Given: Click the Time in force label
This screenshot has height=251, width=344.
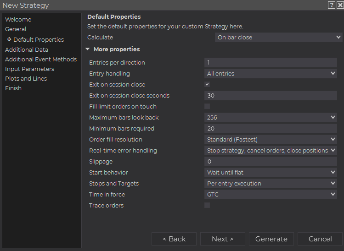Looking at the screenshot, I should tap(107, 194).
